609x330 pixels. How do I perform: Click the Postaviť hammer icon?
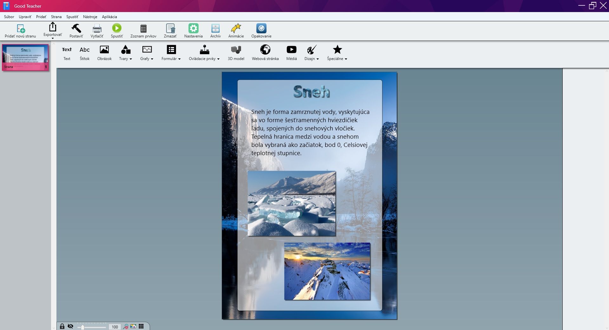tap(76, 29)
